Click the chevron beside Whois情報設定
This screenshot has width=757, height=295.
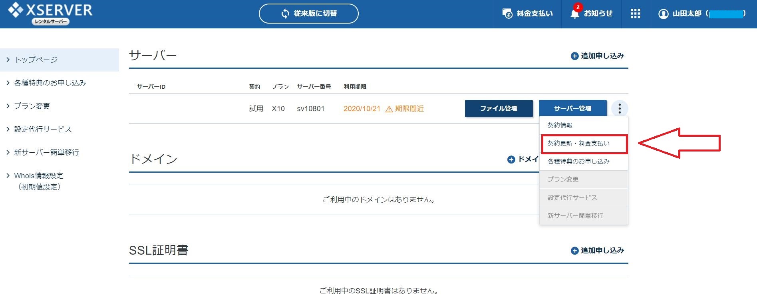pos(8,175)
